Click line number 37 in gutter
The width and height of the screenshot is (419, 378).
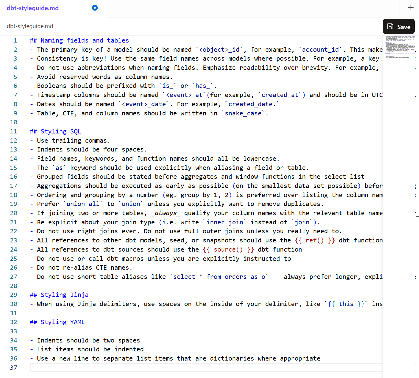pos(13,368)
